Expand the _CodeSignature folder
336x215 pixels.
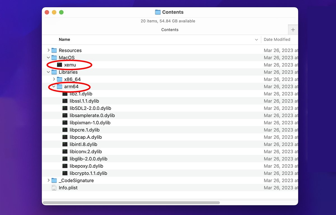click(x=48, y=181)
